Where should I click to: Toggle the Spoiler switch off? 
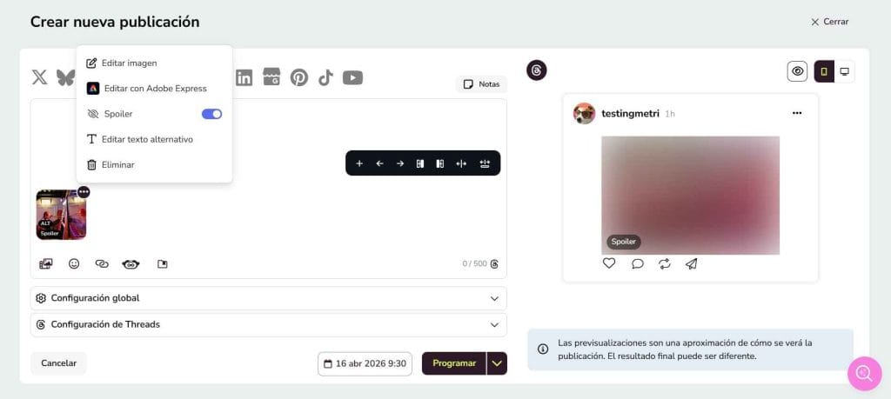coord(211,114)
